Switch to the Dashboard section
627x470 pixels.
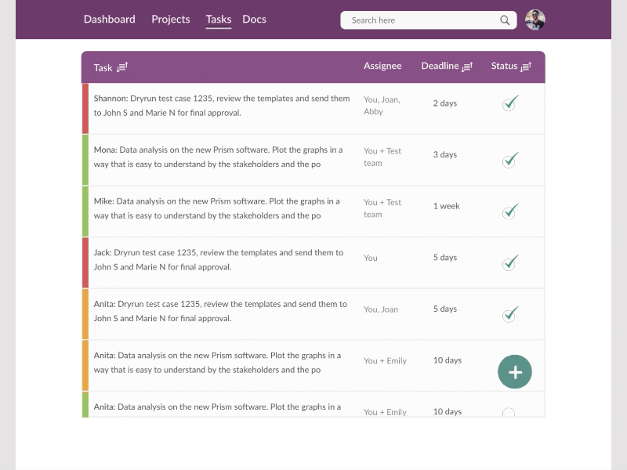click(110, 19)
